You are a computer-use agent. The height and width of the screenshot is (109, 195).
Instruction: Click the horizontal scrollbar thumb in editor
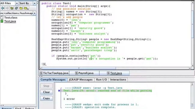[x=79, y=68]
